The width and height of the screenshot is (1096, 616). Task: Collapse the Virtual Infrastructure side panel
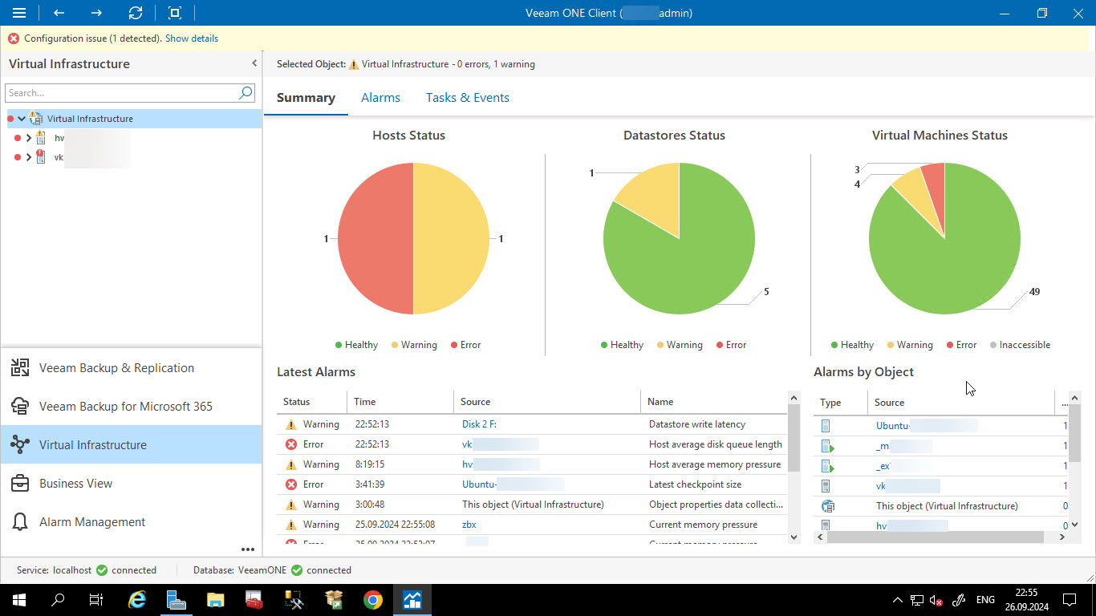(254, 63)
